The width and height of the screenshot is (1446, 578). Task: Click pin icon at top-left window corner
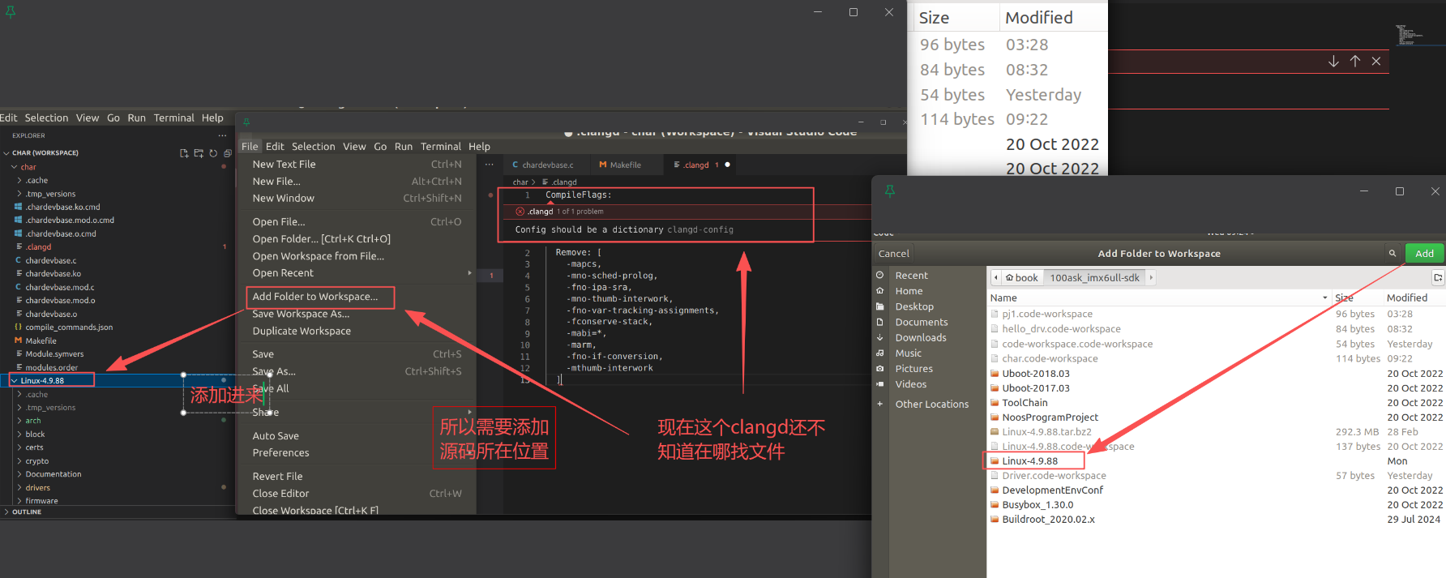[x=11, y=12]
